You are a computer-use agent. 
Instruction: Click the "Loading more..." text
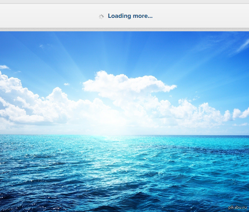click(x=130, y=16)
